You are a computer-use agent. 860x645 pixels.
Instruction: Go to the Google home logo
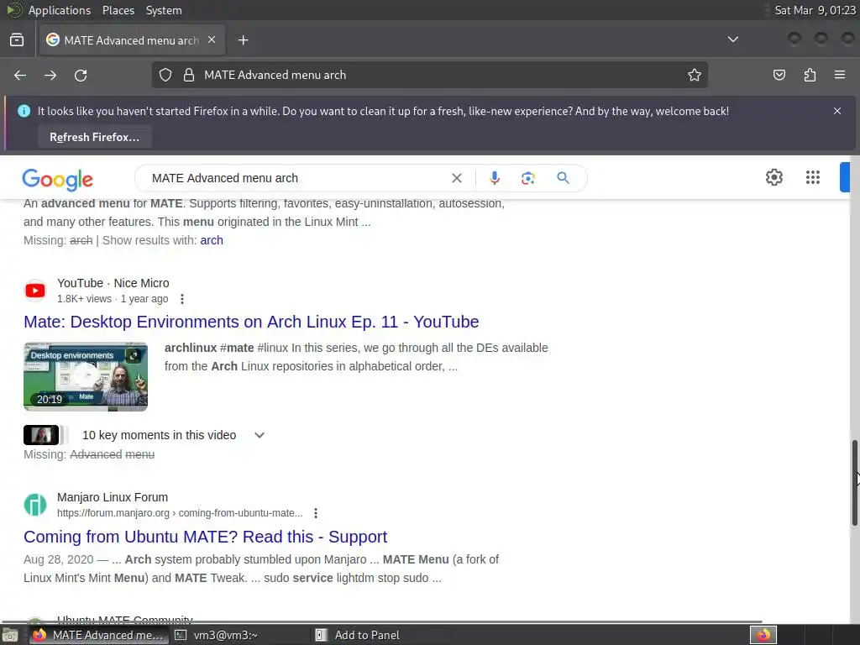[58, 180]
